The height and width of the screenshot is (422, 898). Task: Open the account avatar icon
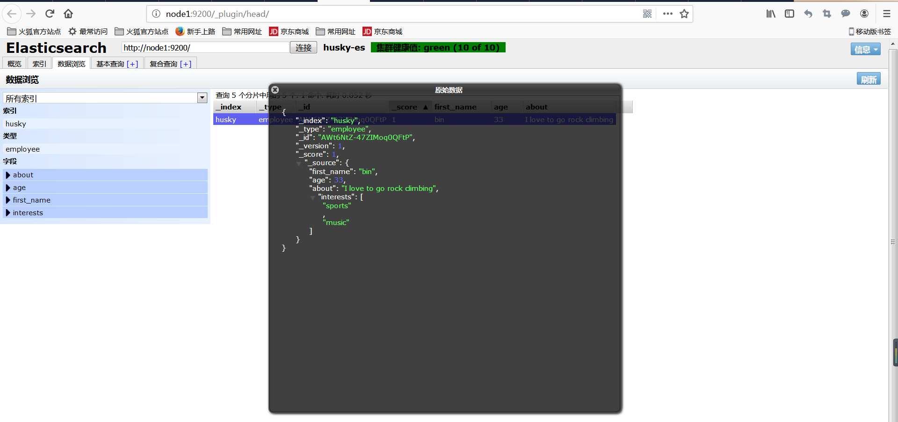click(x=864, y=14)
